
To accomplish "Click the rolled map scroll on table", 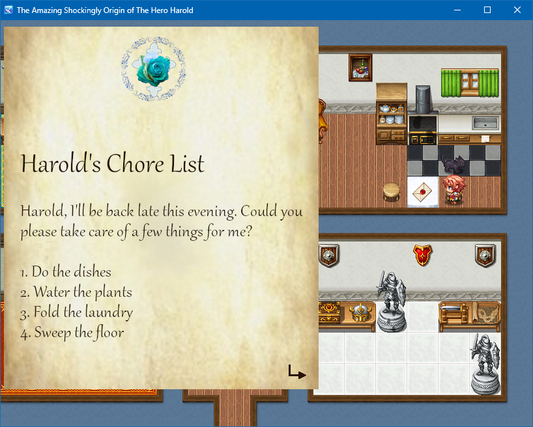I will point(485,312).
